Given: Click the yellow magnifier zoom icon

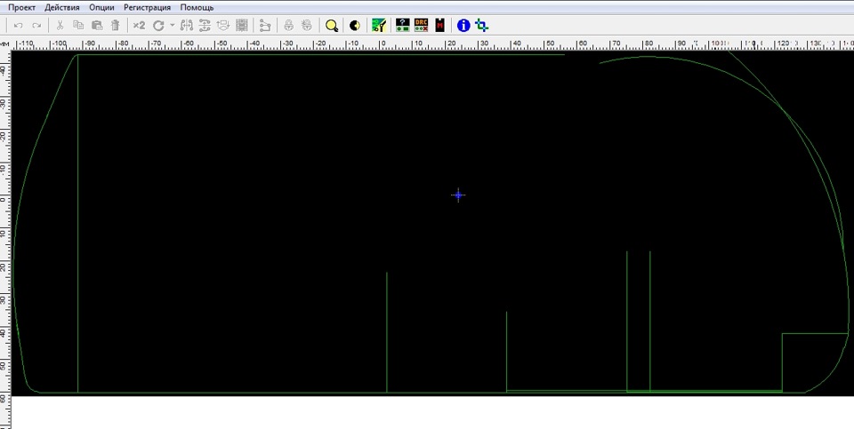Looking at the screenshot, I should tap(331, 26).
